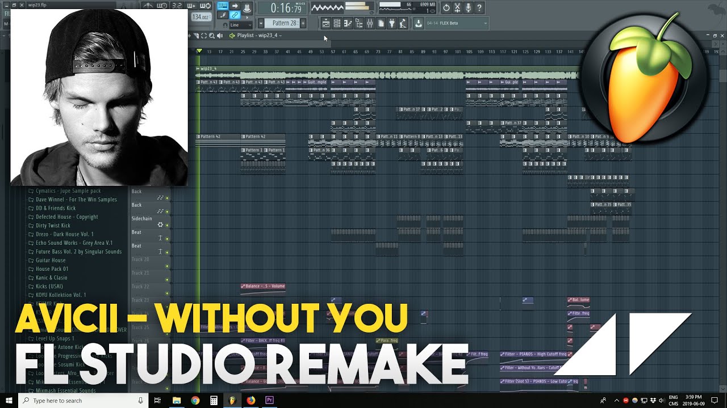Select the Balance Volume automation clip
727x408 pixels.
263,288
